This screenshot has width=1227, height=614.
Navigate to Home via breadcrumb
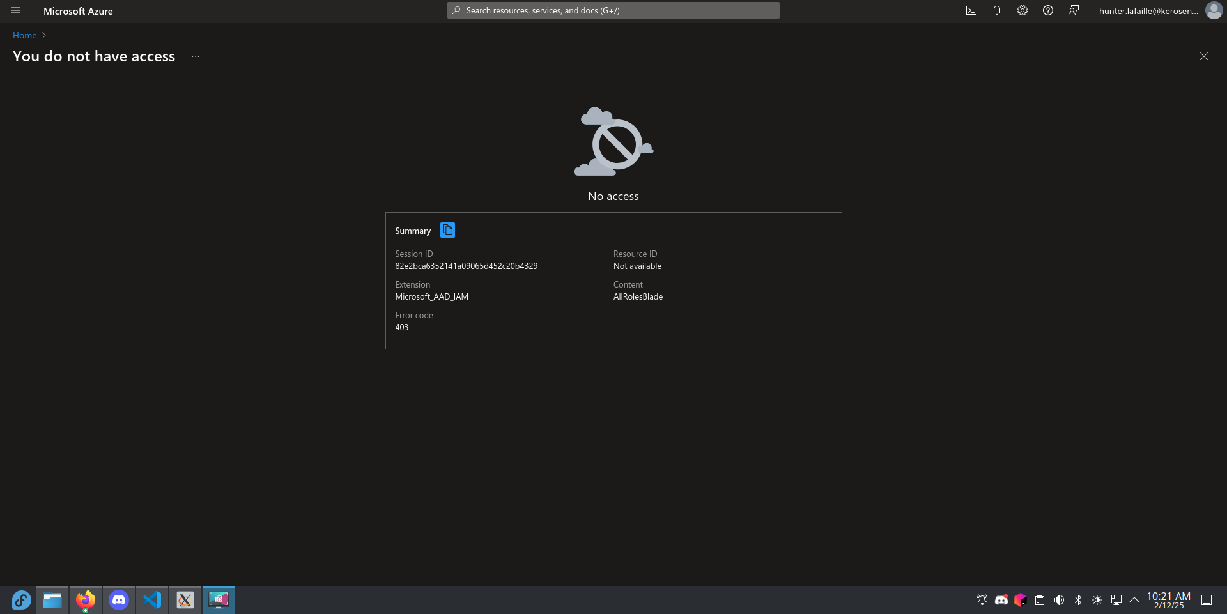point(24,35)
